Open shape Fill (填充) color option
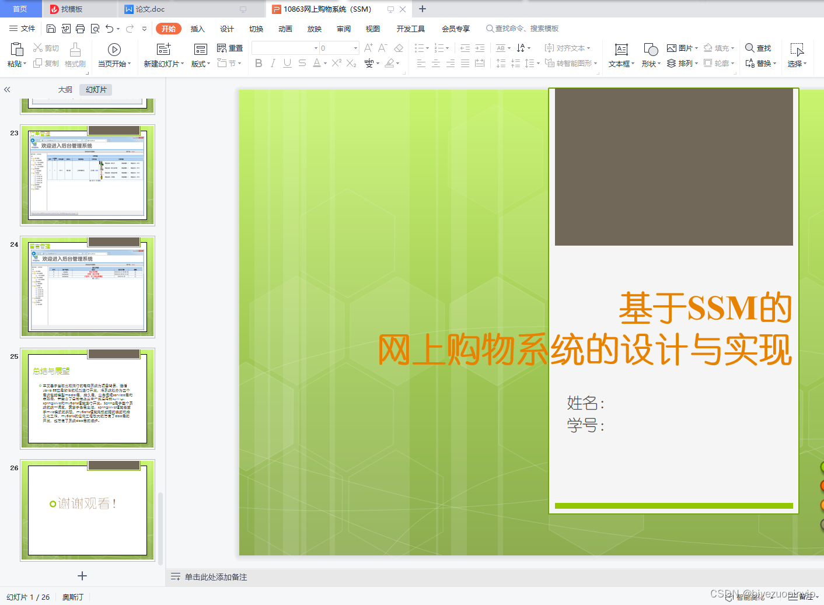This screenshot has width=824, height=605. pos(719,48)
